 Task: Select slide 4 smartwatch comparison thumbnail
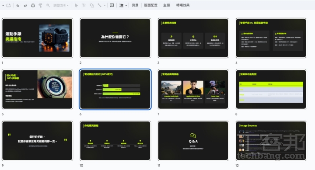tap(271, 38)
